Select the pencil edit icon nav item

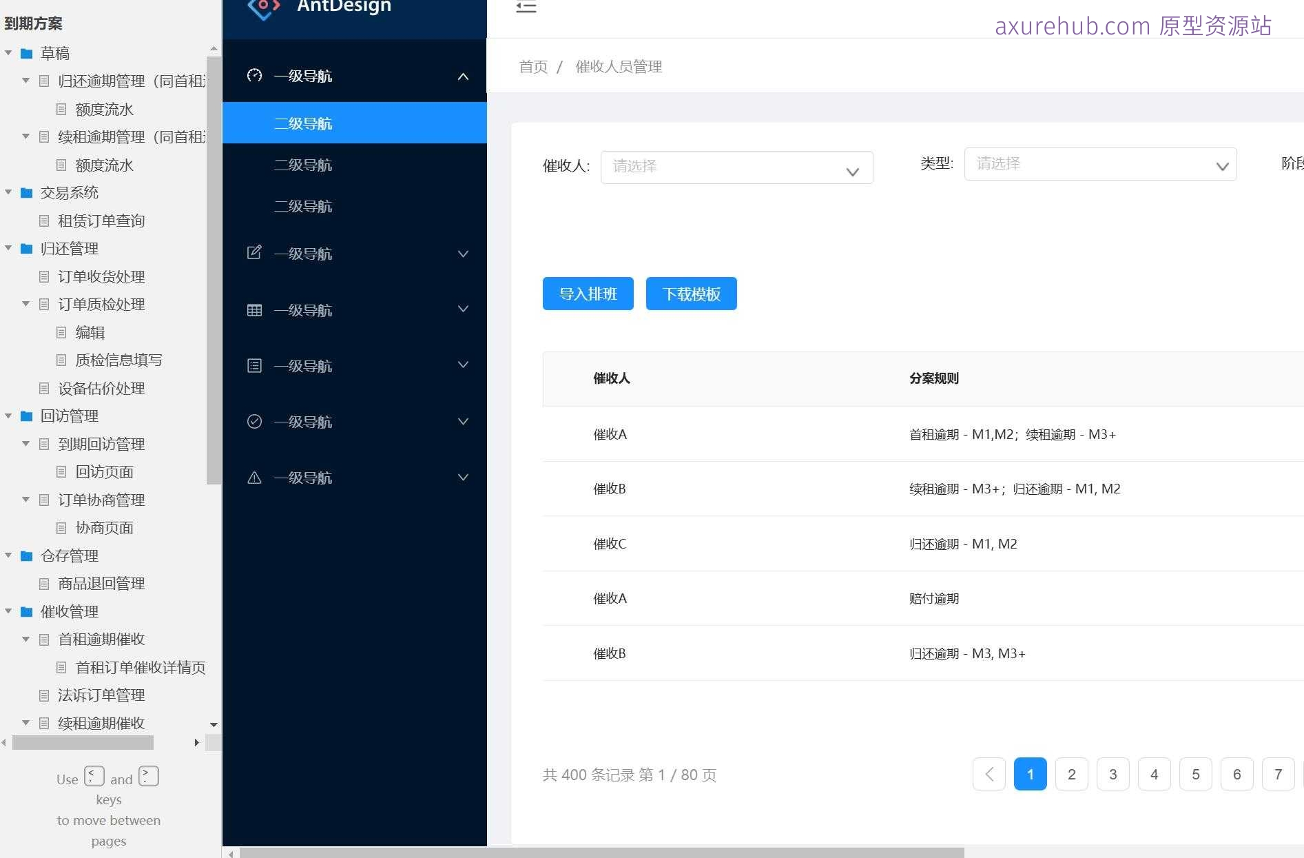tap(254, 253)
